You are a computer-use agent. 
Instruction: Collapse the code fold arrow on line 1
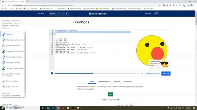(x=54, y=30)
